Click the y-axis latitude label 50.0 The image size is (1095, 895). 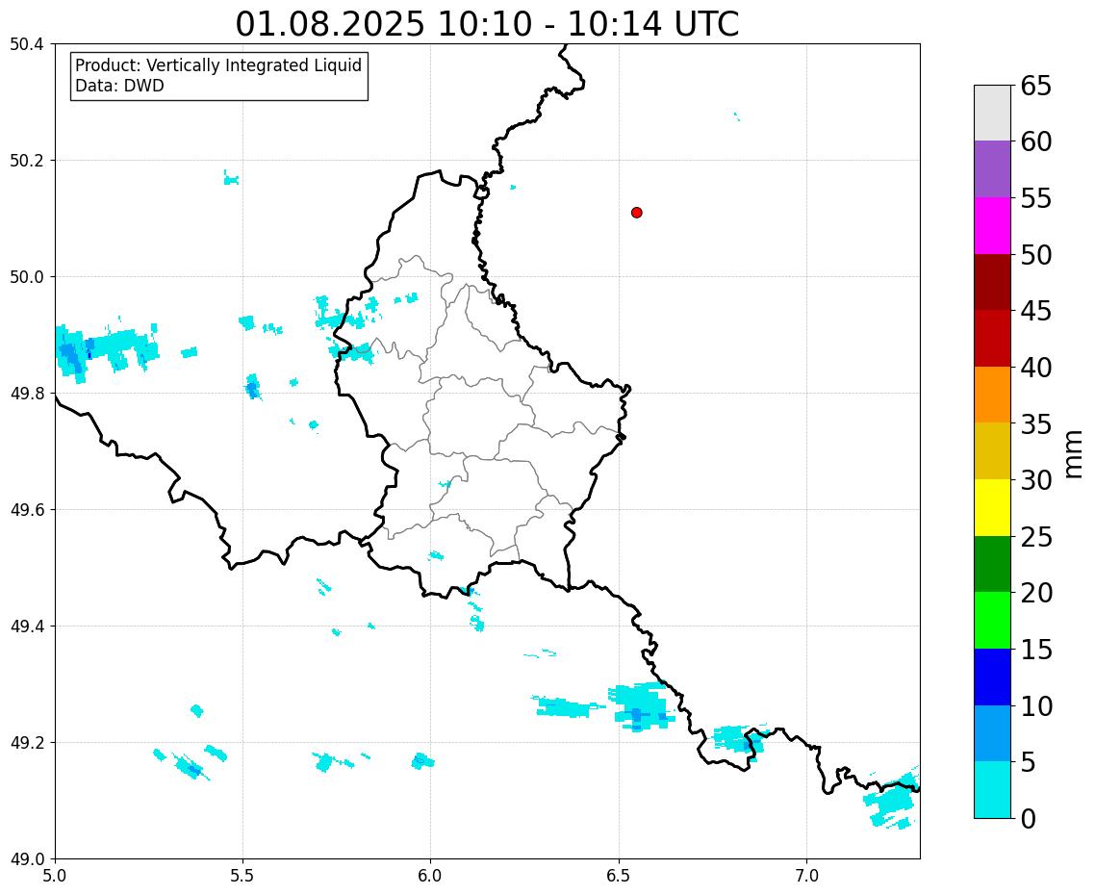(27, 277)
